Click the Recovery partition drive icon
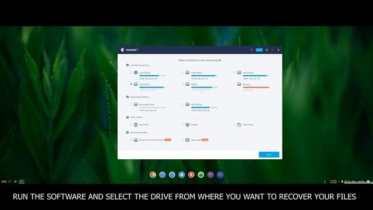The width and height of the screenshot is (373, 210). click(240, 84)
